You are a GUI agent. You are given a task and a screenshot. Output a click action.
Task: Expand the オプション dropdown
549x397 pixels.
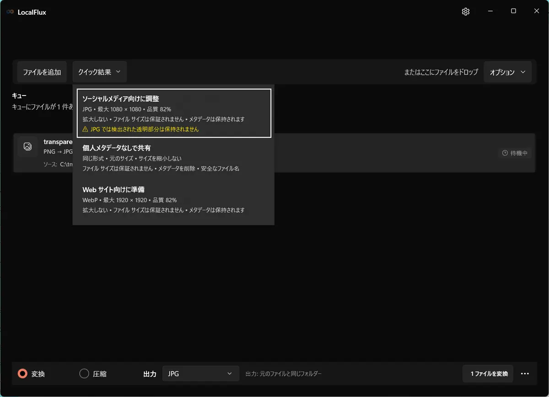point(507,72)
